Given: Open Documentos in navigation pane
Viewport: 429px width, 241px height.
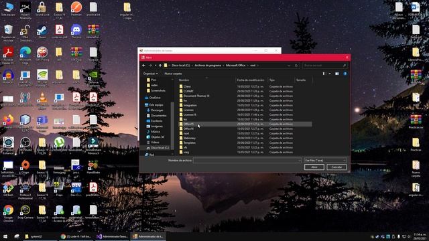Looking at the screenshot, I should click(158, 116).
